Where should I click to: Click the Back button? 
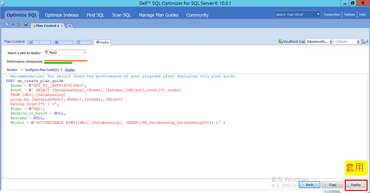309,185
